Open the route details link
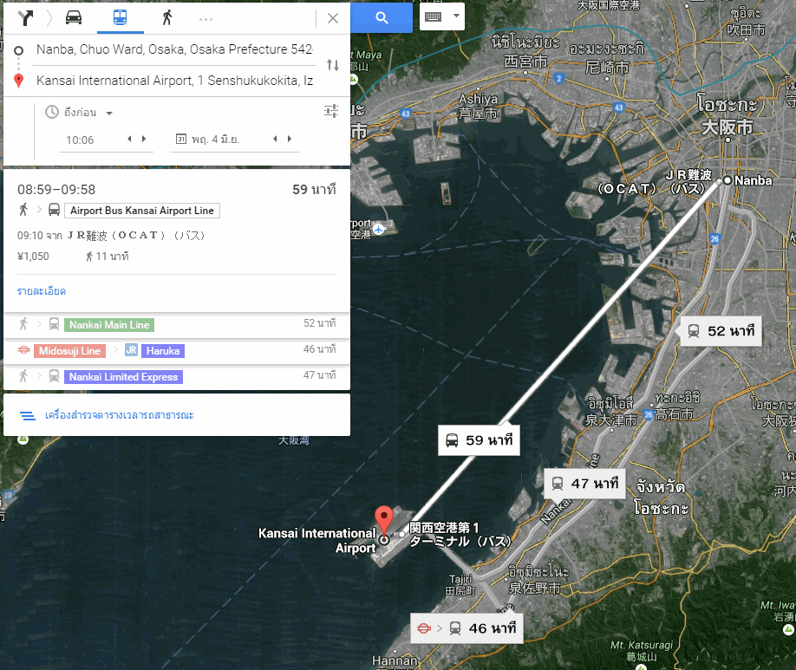 click(x=42, y=291)
